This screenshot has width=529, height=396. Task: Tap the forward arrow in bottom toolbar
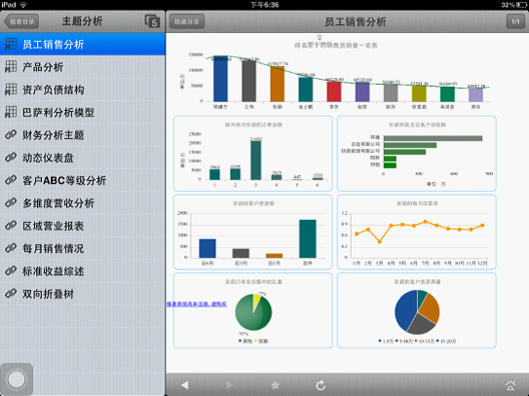tap(229, 385)
